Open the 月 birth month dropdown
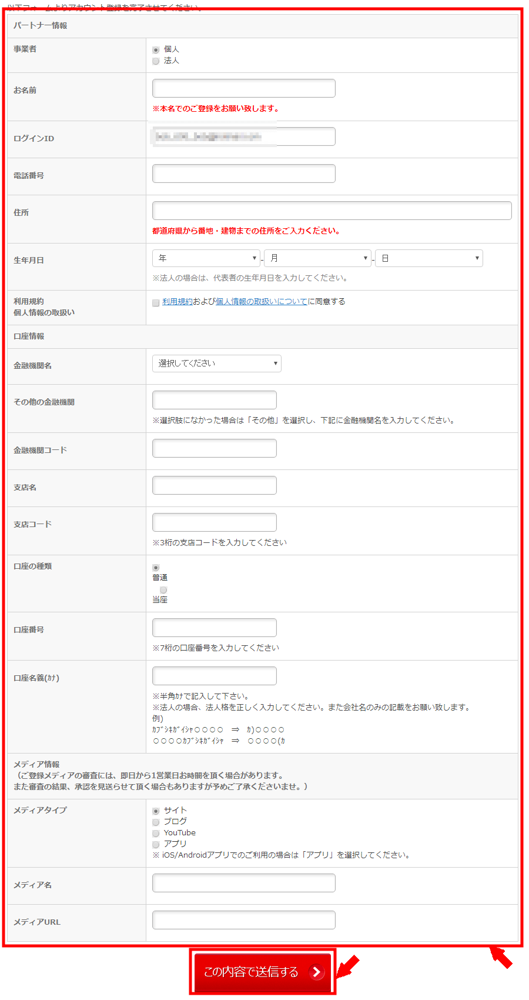 [318, 258]
